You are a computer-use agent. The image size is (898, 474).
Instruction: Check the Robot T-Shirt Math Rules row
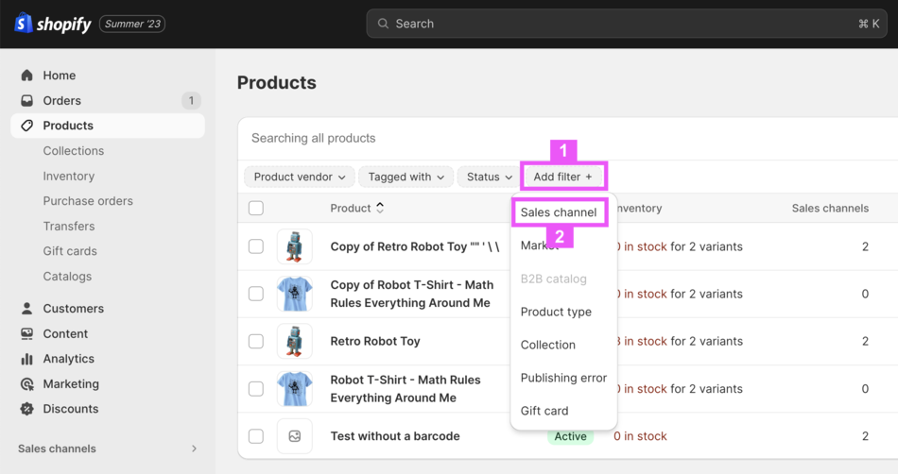click(x=256, y=389)
